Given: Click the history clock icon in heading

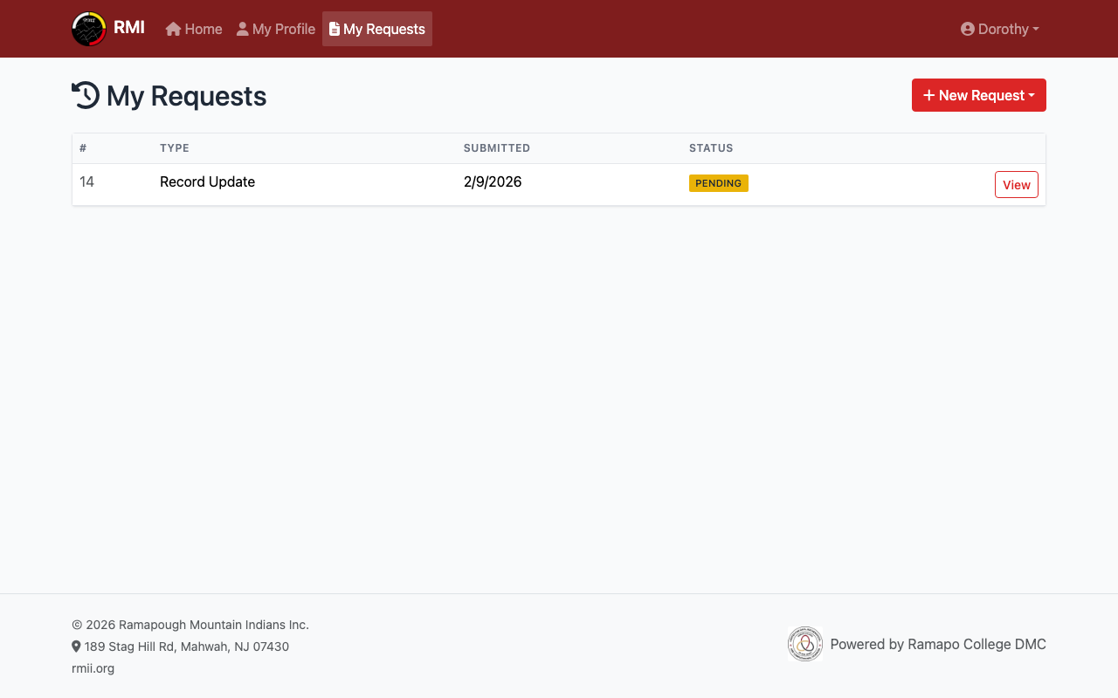Looking at the screenshot, I should coord(86,95).
